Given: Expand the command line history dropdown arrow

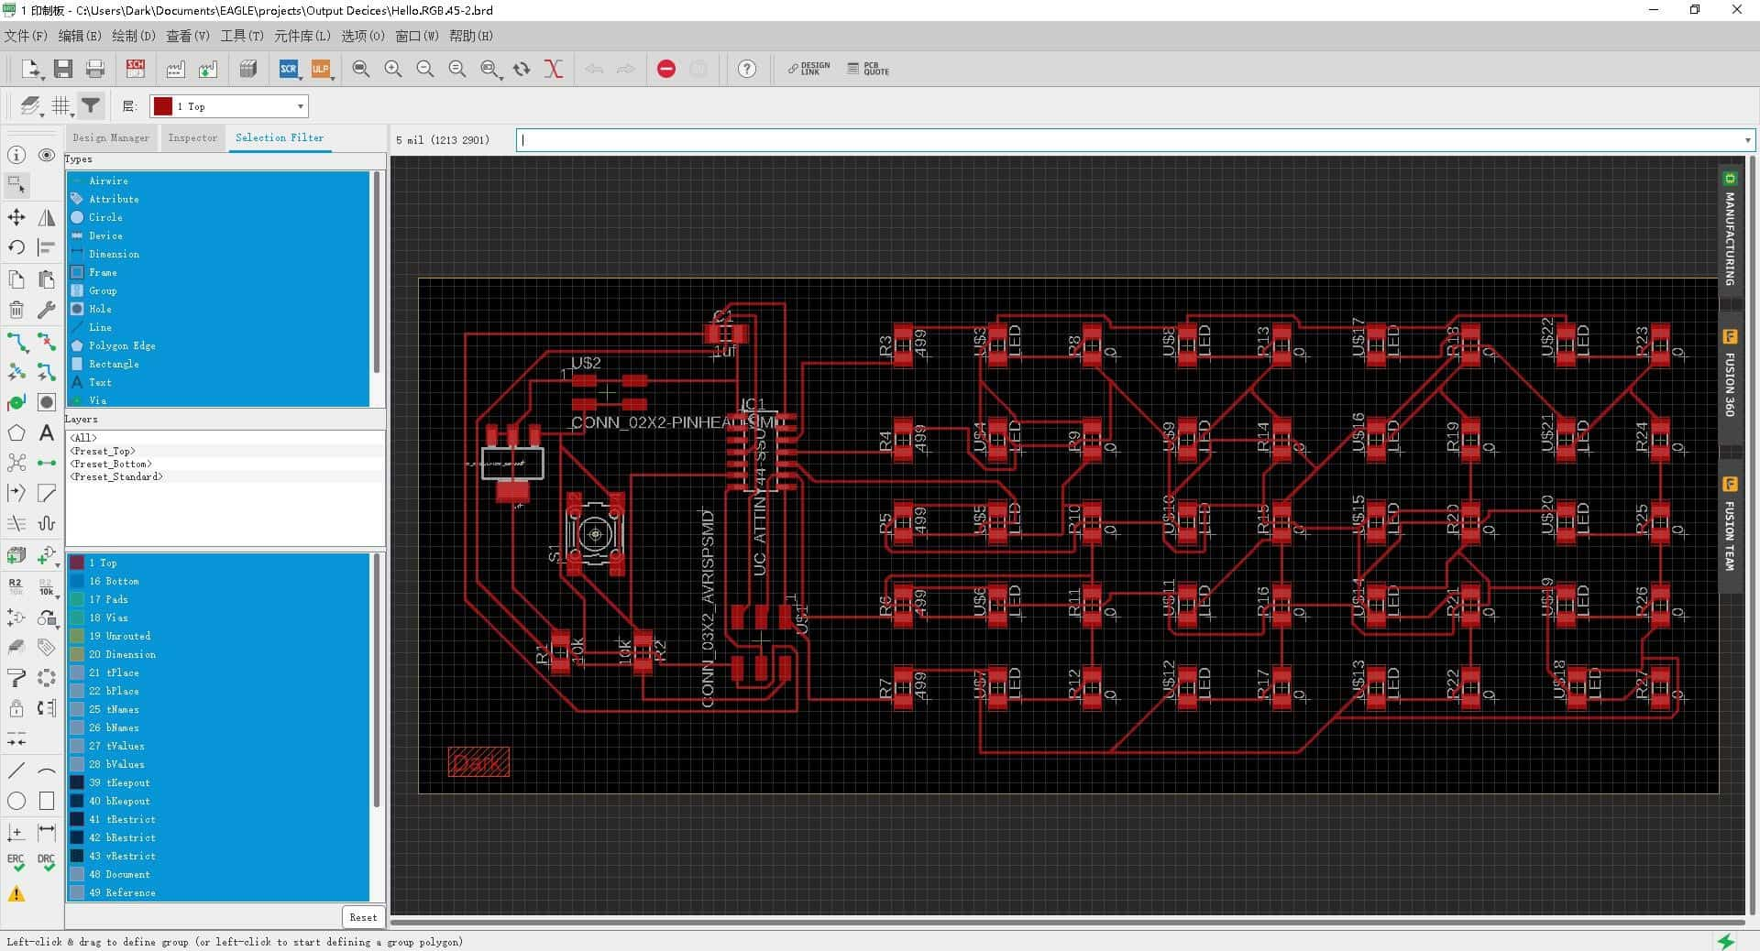Looking at the screenshot, I should [x=1747, y=140].
